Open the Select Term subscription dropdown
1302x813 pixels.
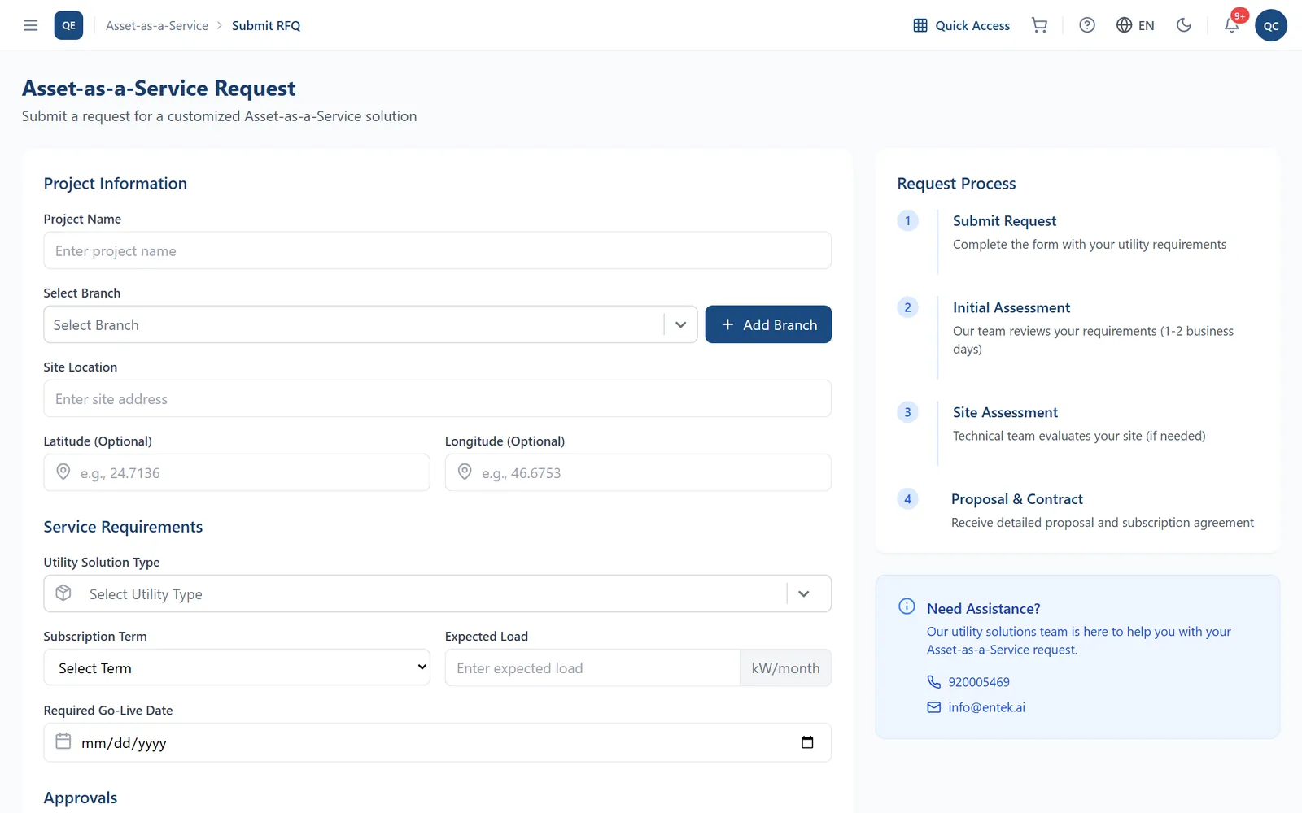pos(237,667)
